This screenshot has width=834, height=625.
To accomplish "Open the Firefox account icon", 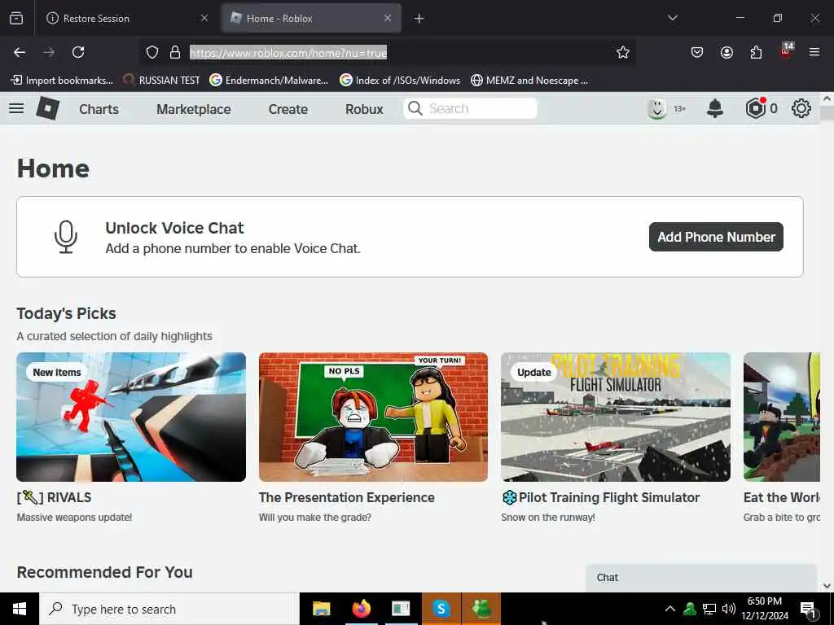I will point(726,52).
